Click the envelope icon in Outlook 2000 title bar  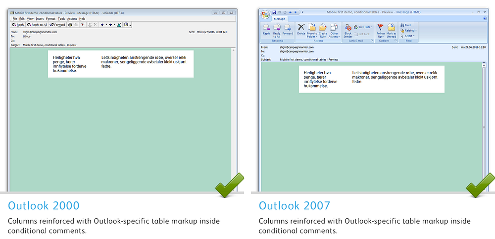12,13
